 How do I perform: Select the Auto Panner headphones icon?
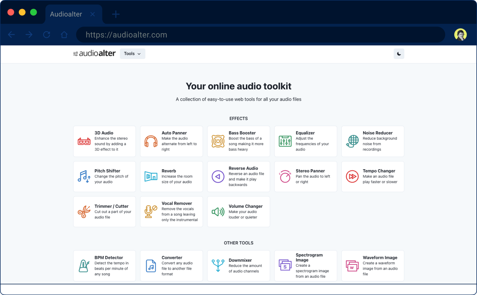click(151, 141)
